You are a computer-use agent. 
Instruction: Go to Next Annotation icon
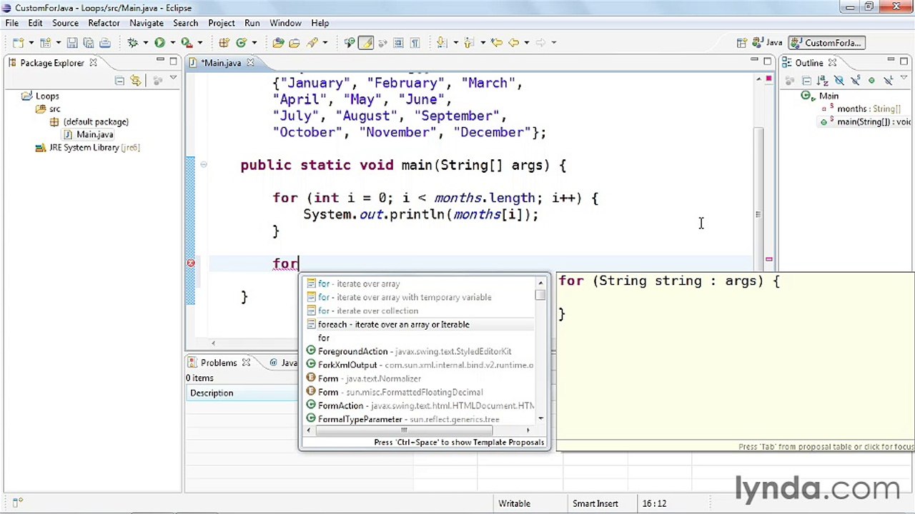pyautogui.click(x=441, y=43)
